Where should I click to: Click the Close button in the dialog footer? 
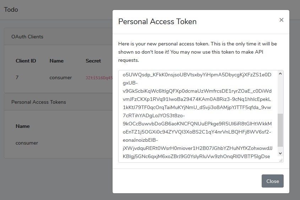[272, 181]
